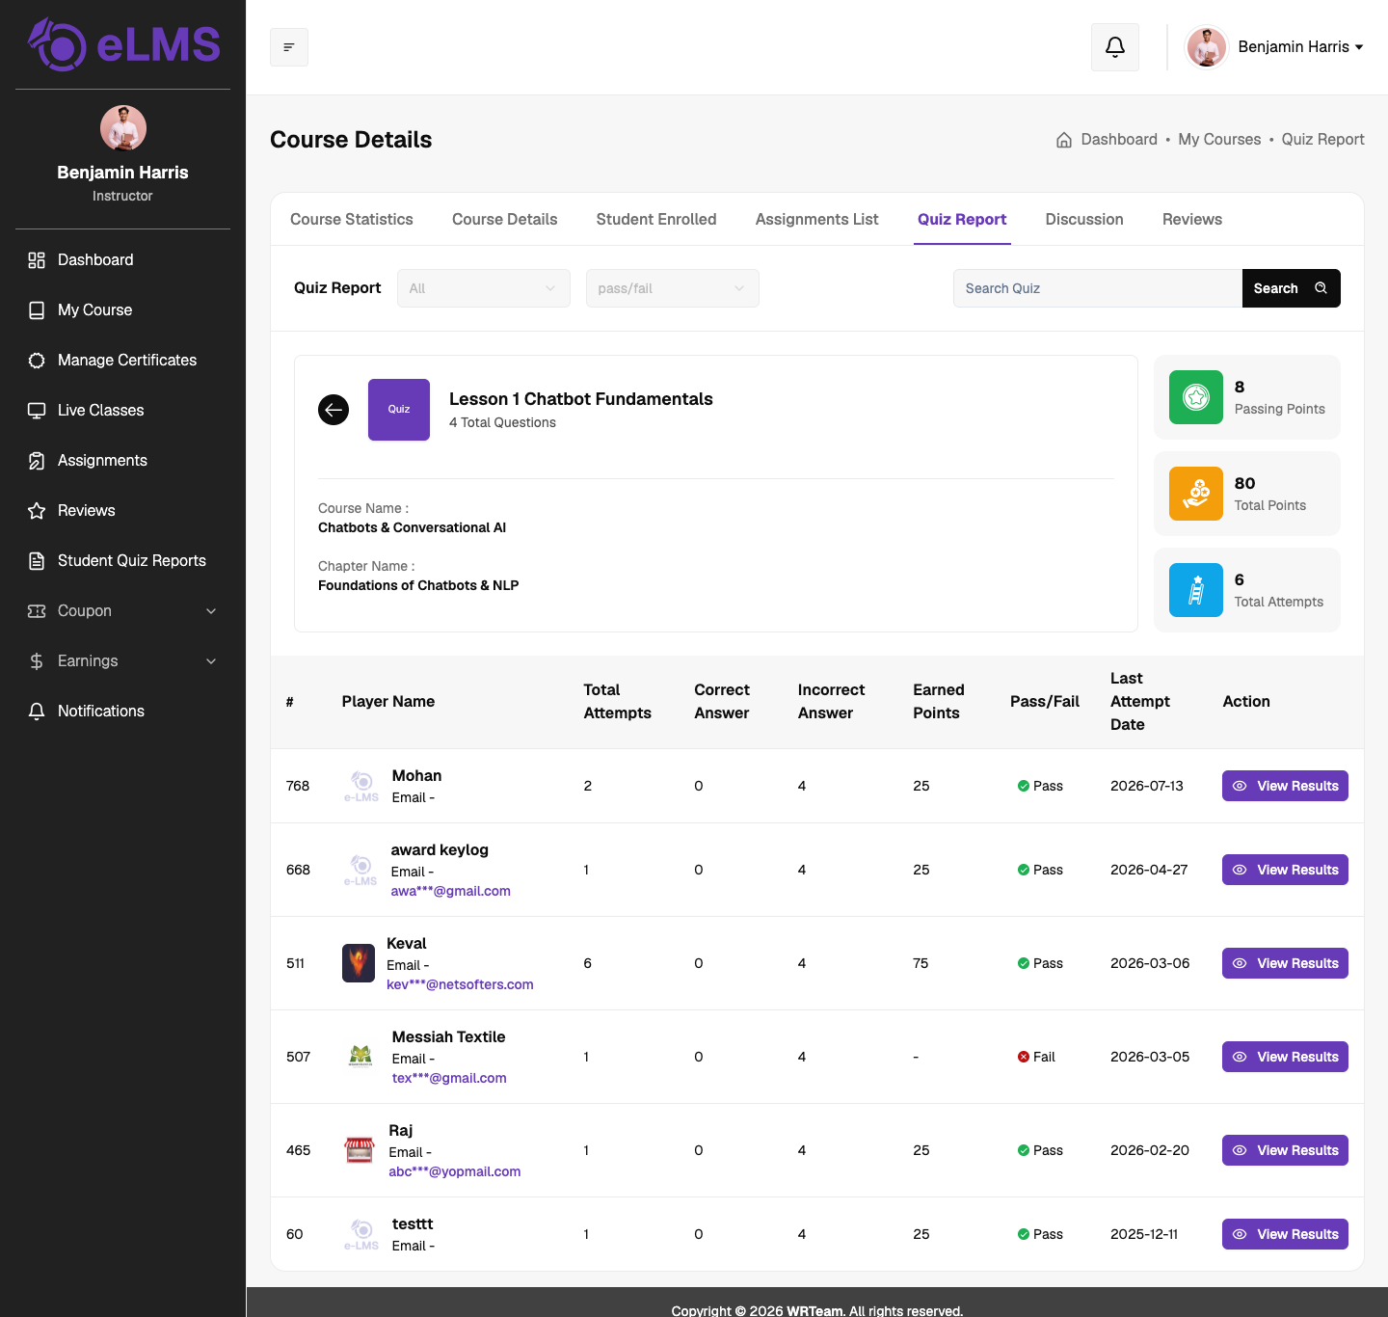View Results for Mohan

tap(1285, 786)
